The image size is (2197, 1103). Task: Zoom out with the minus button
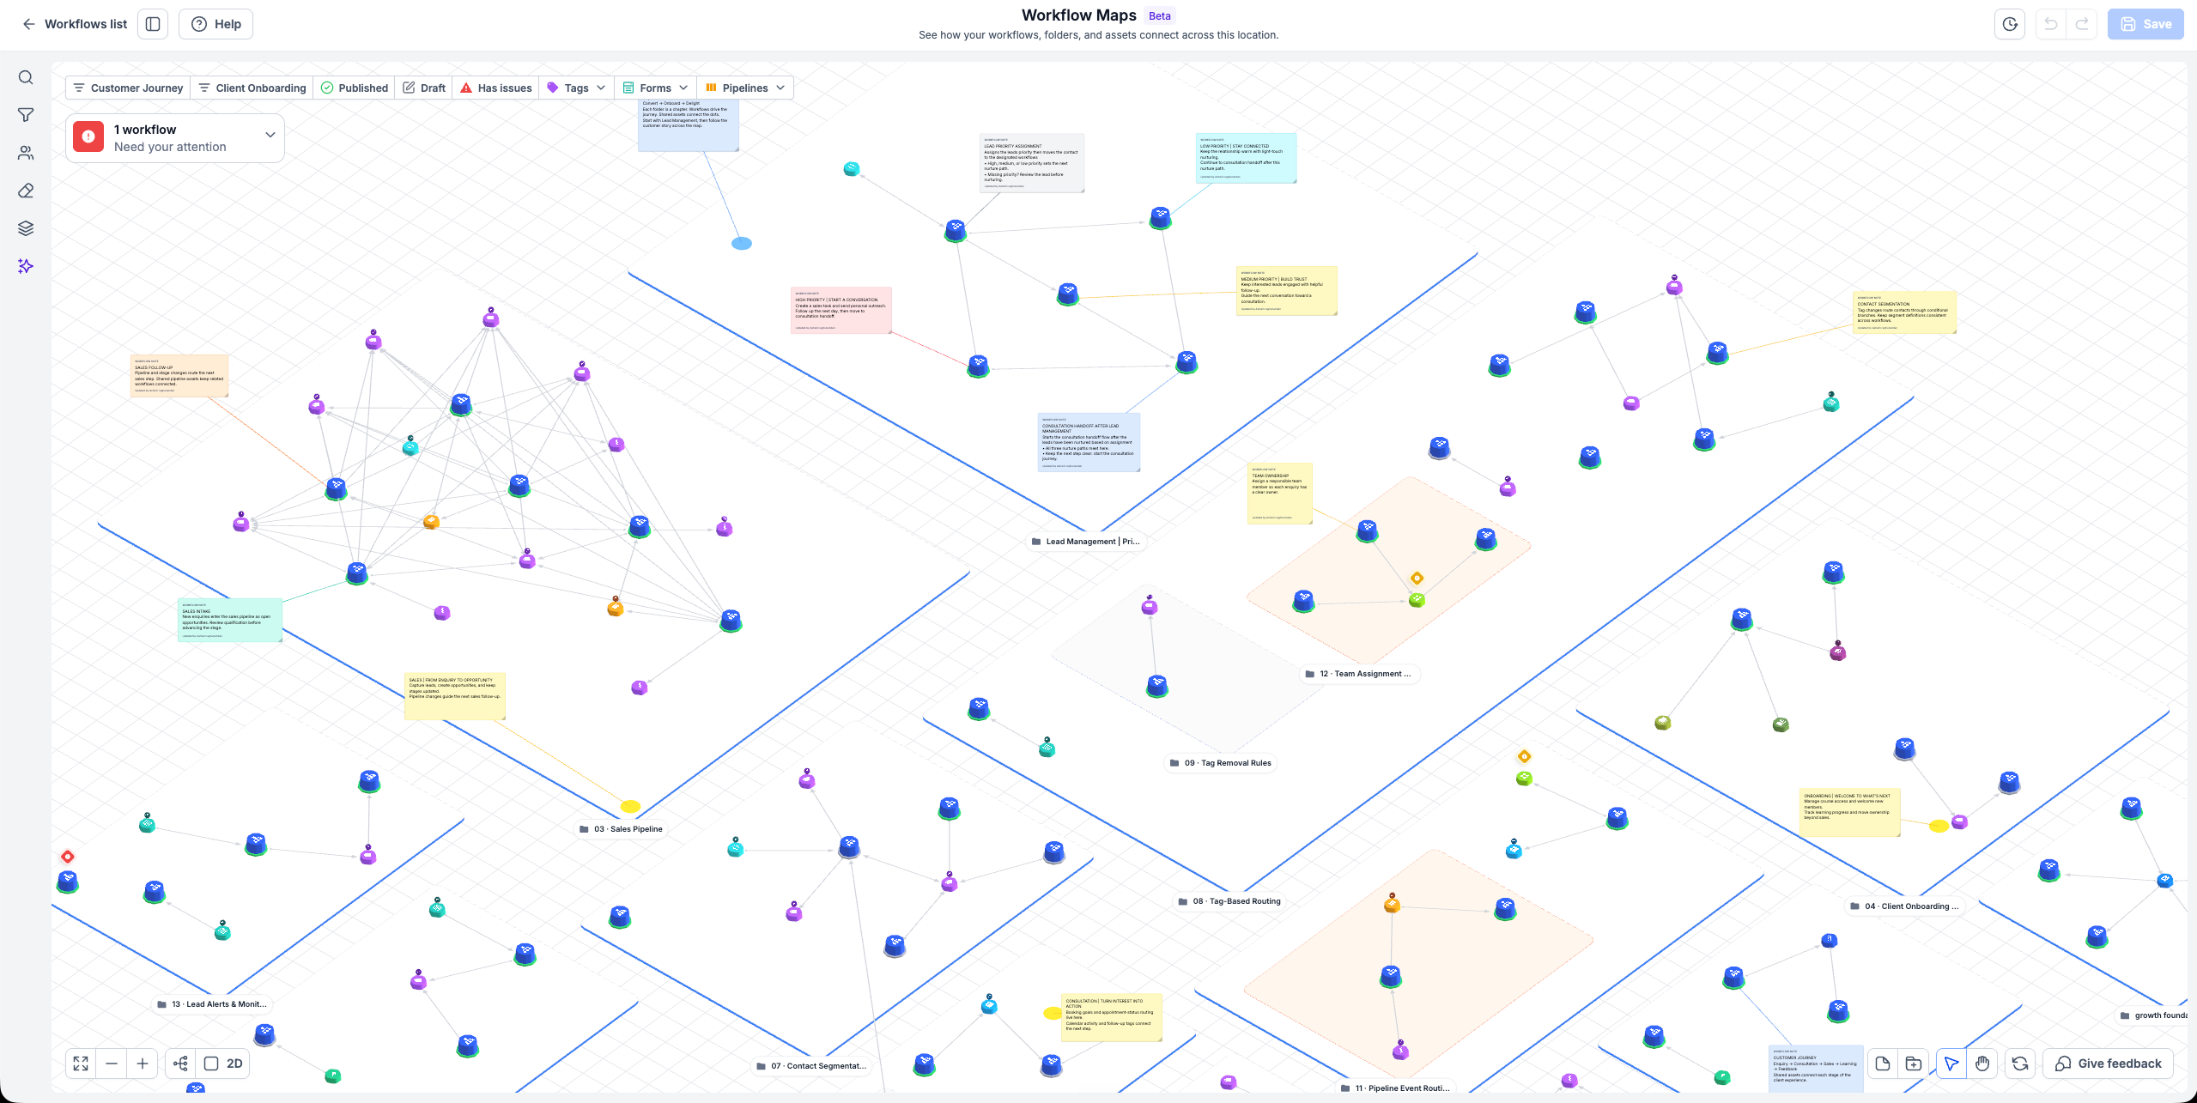(112, 1064)
